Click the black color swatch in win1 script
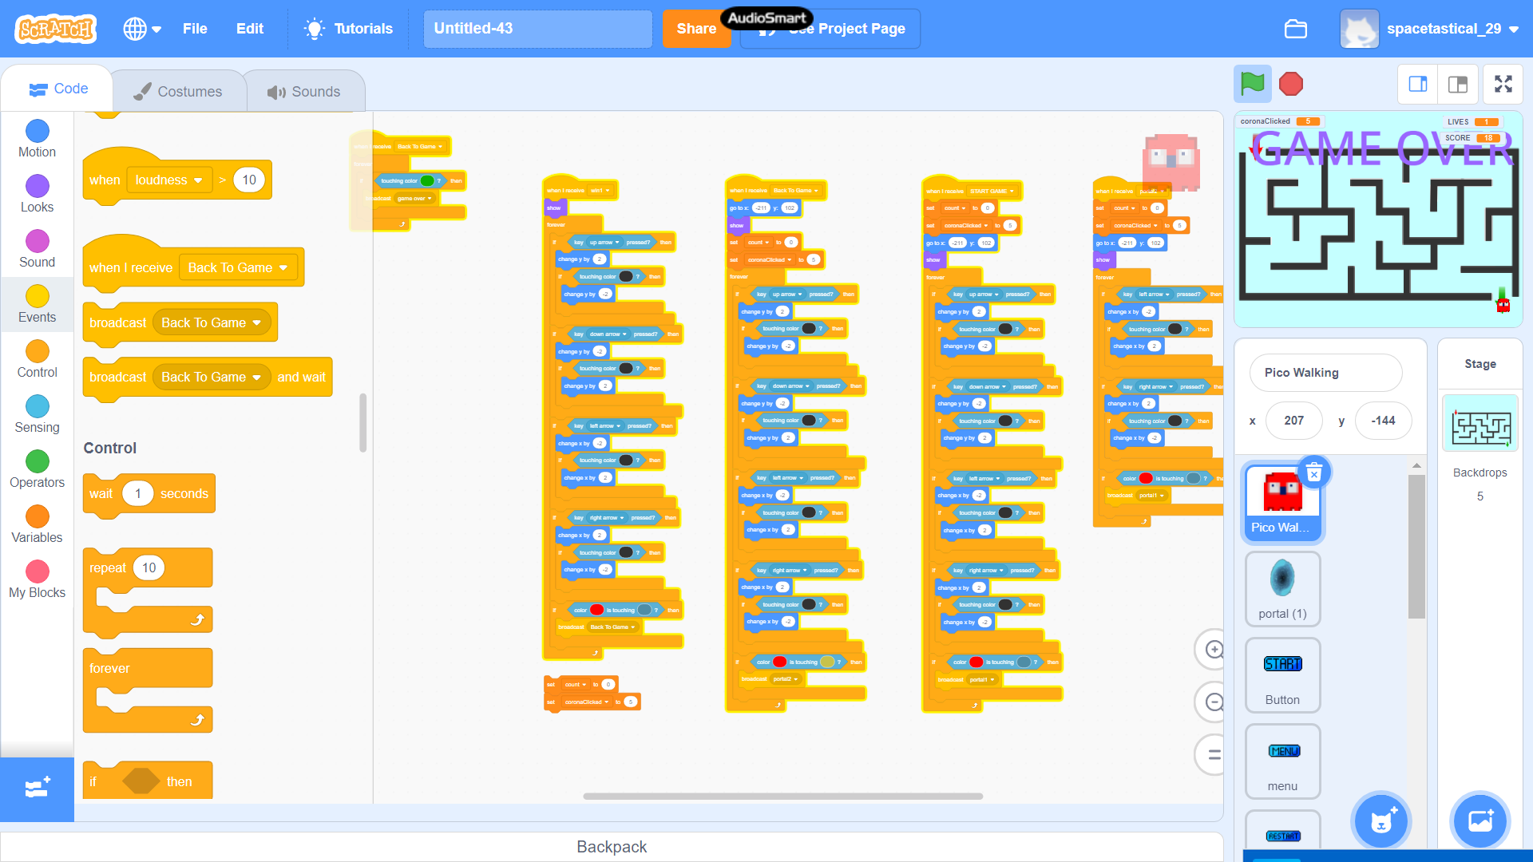The image size is (1533, 862). 626,277
